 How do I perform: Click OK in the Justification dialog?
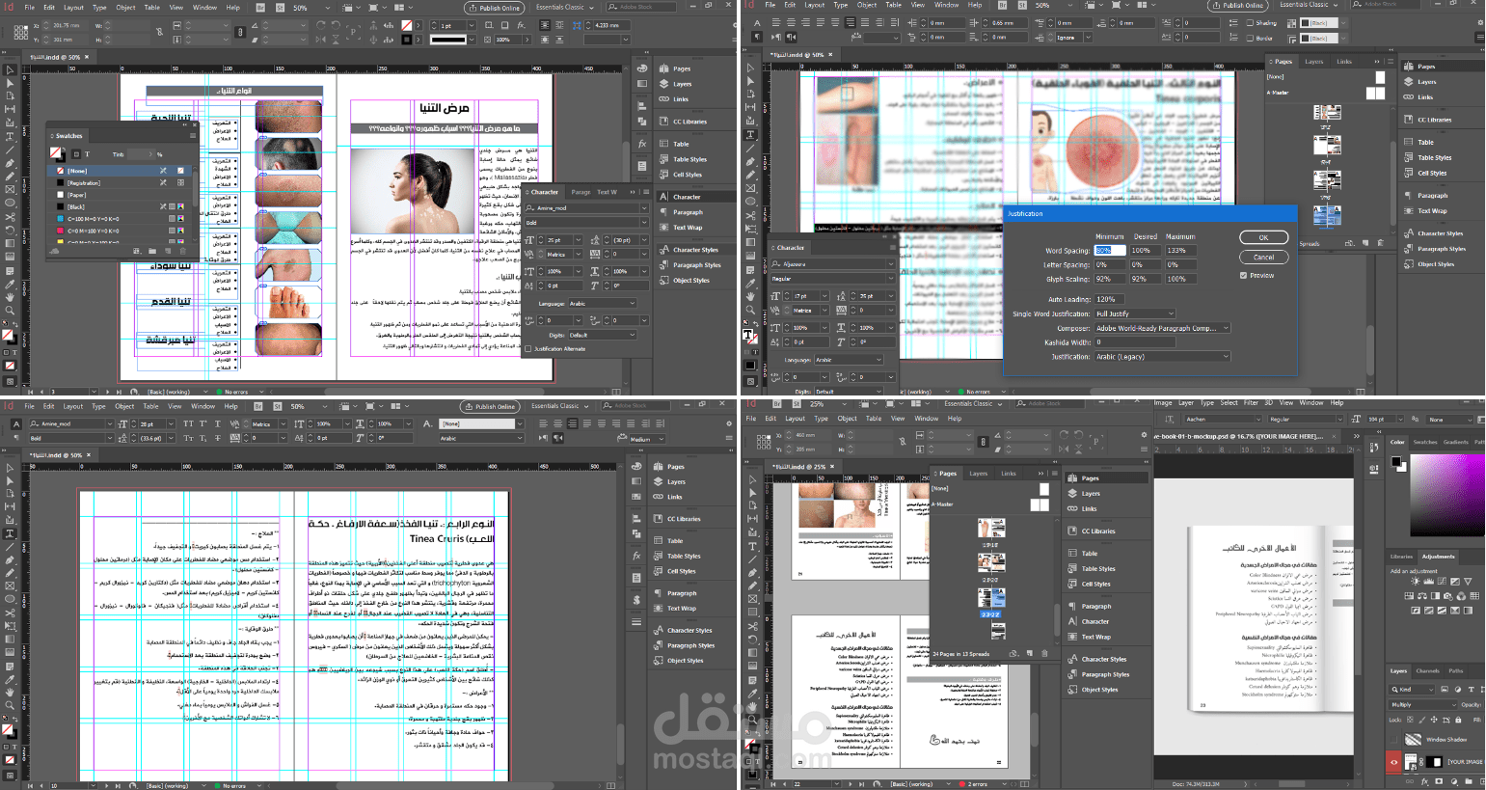pos(1263,237)
